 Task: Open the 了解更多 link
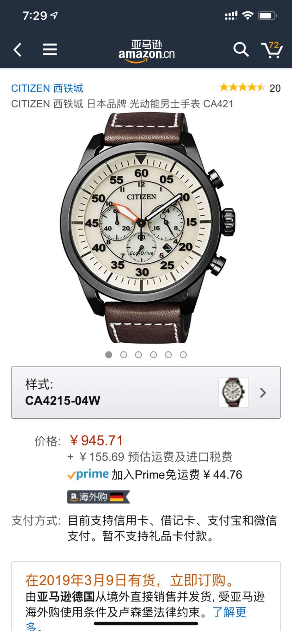(x=136, y=620)
